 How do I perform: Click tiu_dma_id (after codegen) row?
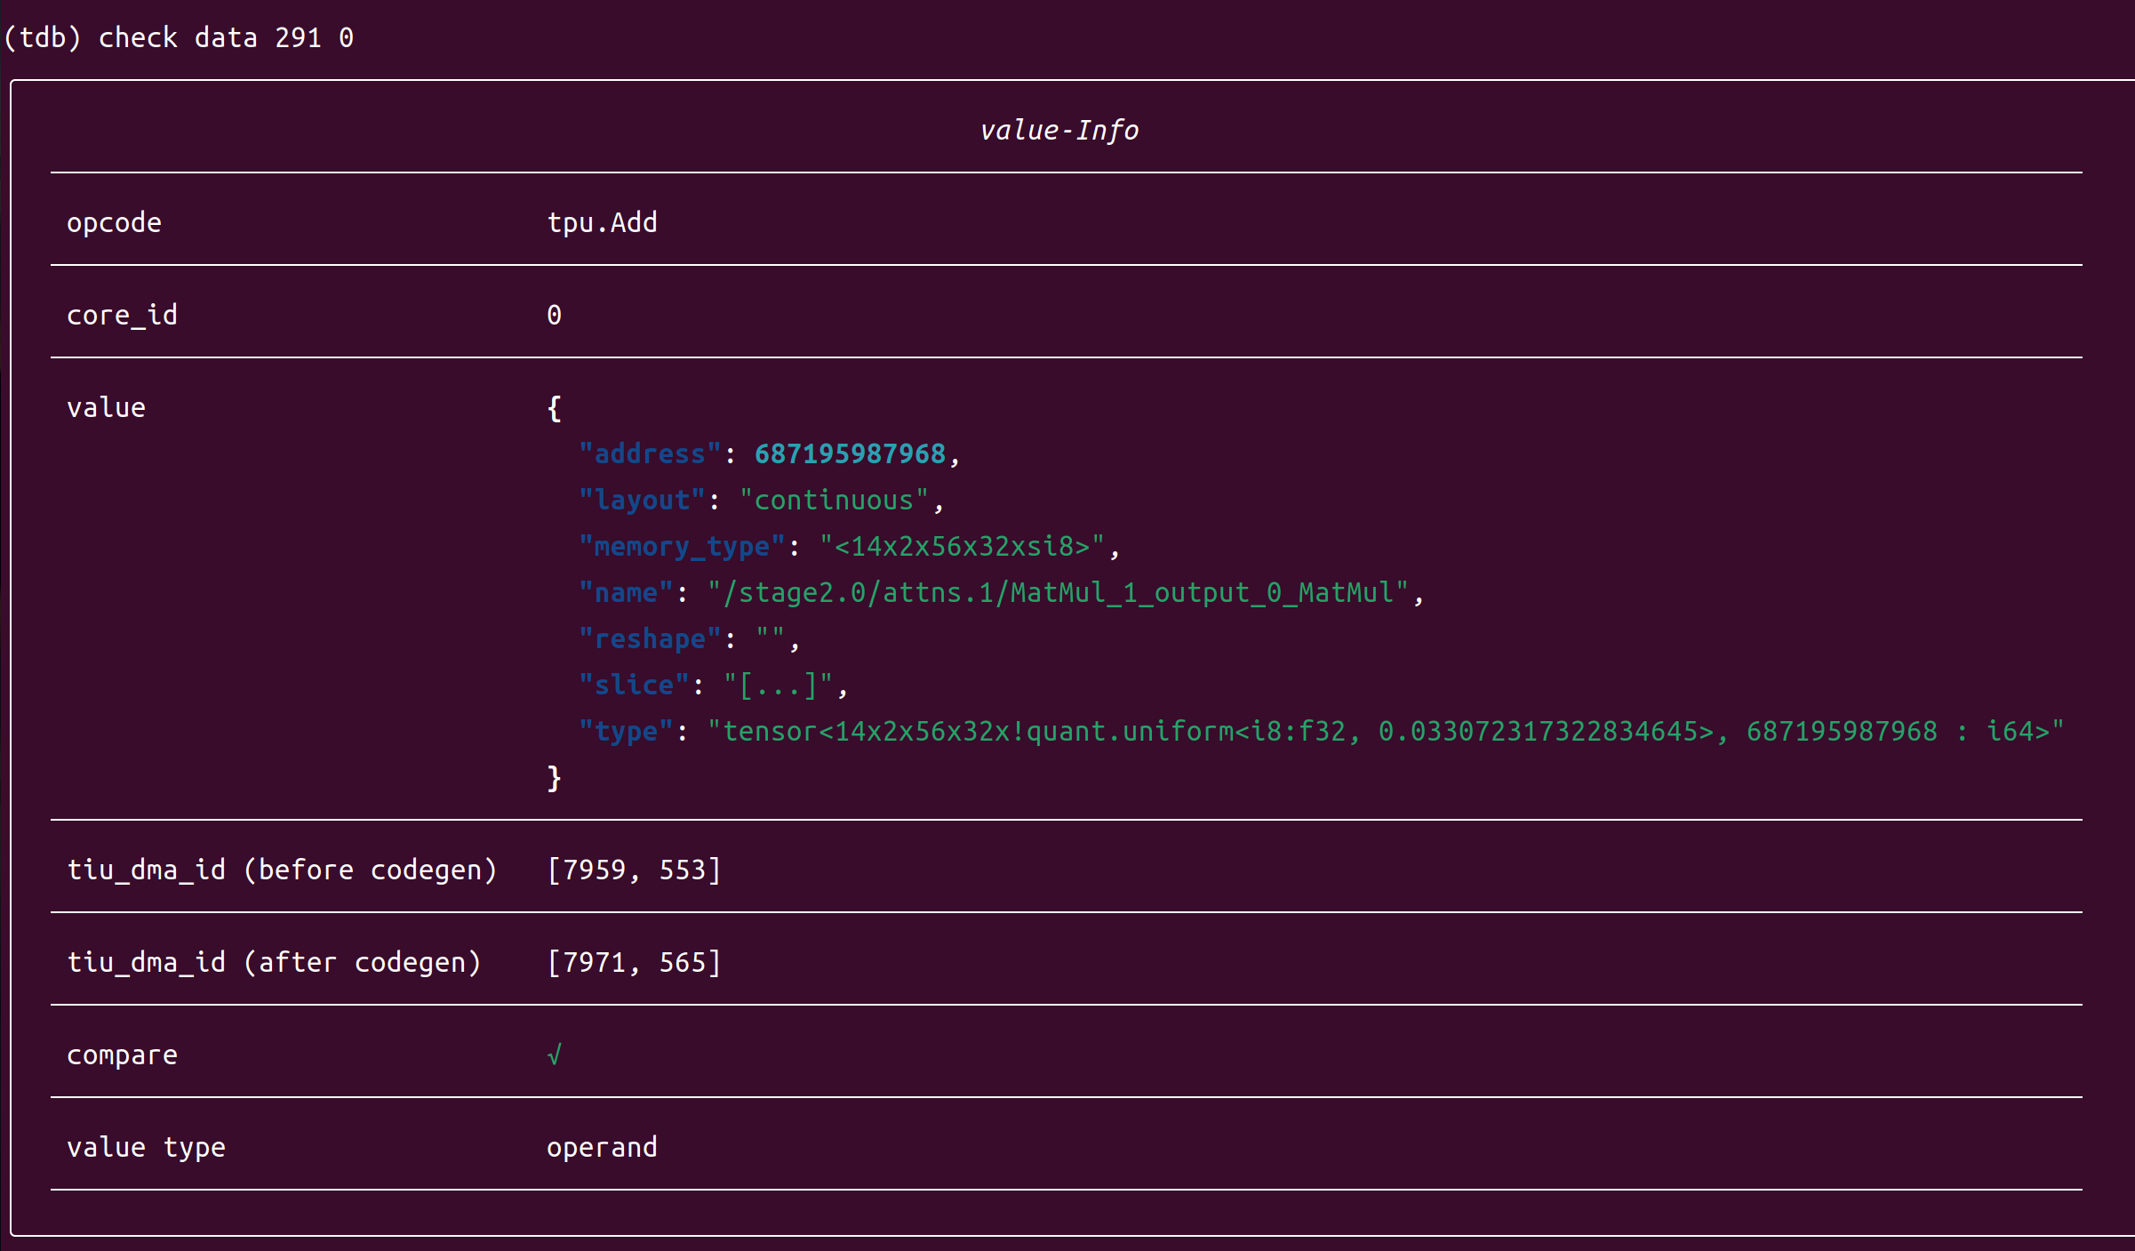(275, 962)
